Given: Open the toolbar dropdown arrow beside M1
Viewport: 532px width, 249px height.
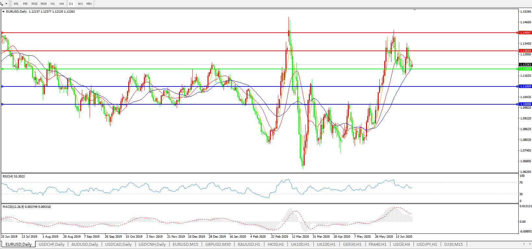Looking at the screenshot, I should tap(6, 4).
